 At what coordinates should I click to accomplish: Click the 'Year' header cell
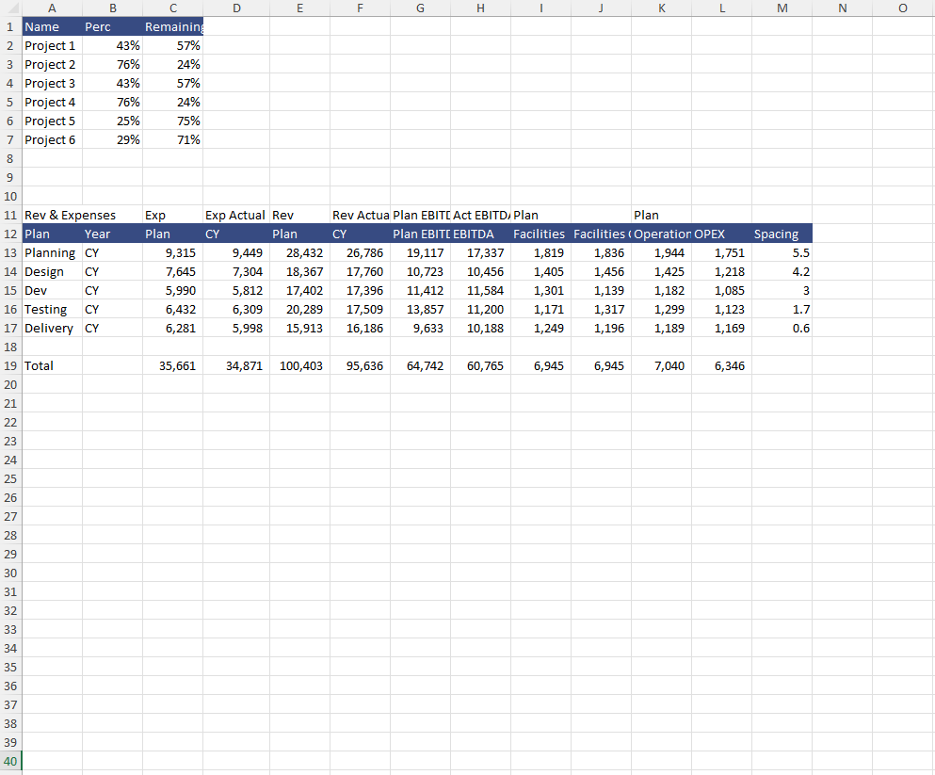(x=113, y=234)
